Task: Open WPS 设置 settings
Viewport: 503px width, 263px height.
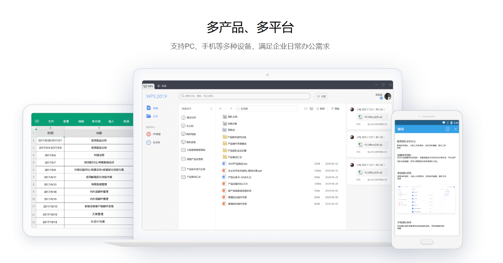Action: click(x=321, y=96)
